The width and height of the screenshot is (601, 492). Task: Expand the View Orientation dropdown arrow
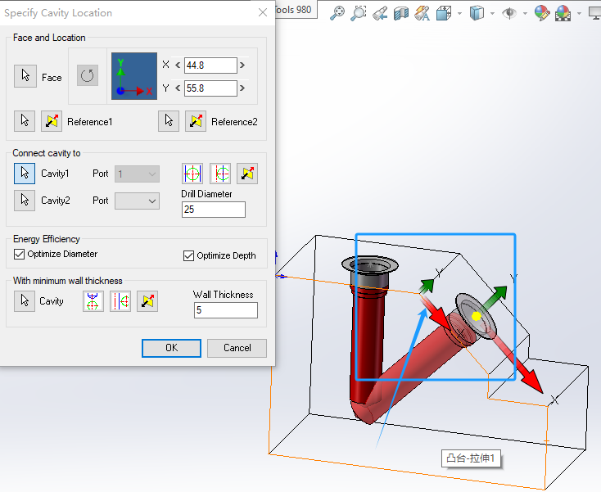[x=459, y=14]
